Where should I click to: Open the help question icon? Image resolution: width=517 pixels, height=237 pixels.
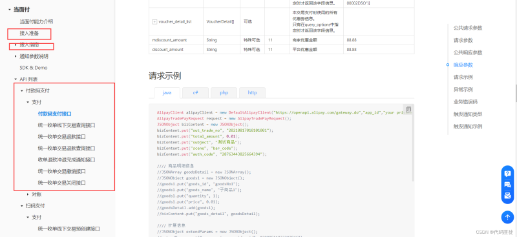(507, 173)
